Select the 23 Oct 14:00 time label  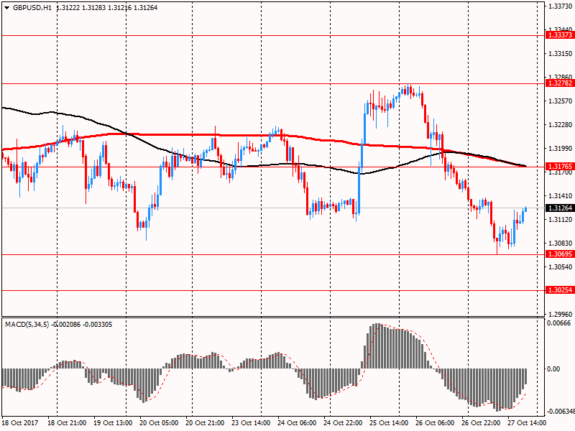[x=251, y=422]
